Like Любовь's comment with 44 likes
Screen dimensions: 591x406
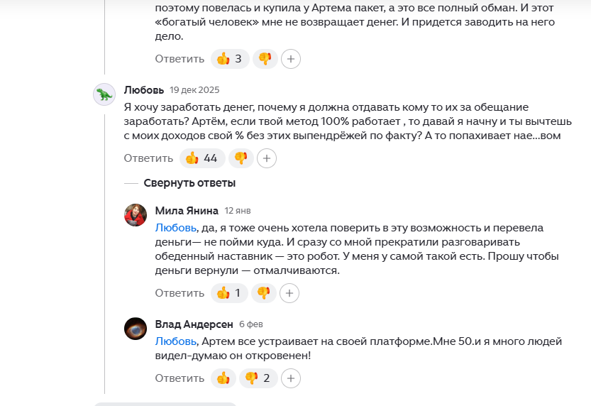[x=202, y=158]
